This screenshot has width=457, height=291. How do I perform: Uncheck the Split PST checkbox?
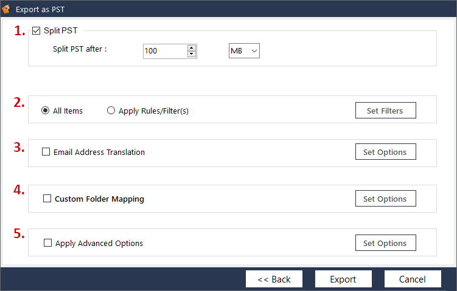point(36,30)
